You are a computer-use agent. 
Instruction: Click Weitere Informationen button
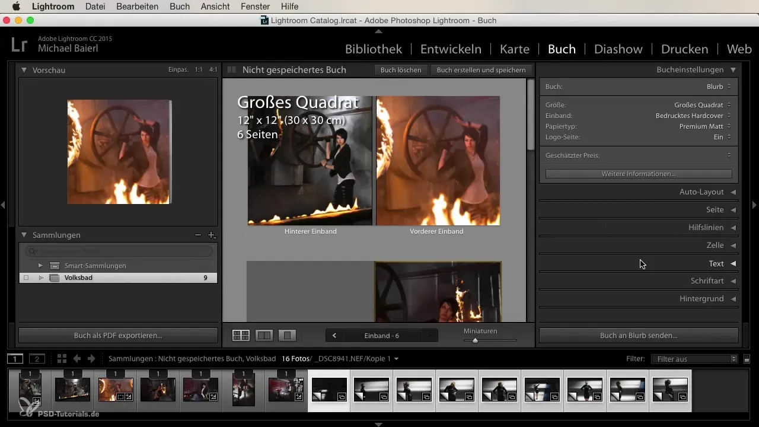click(639, 174)
